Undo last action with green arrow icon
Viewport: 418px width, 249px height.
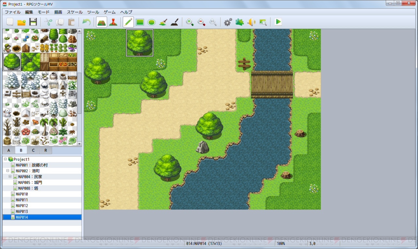[x=86, y=22]
